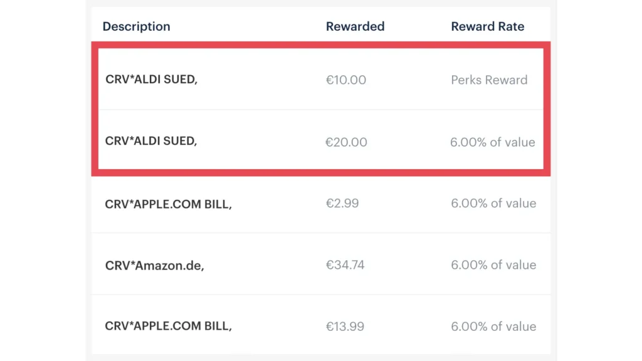
Task: Click the €20.00 rewarded amount
Action: coord(346,142)
